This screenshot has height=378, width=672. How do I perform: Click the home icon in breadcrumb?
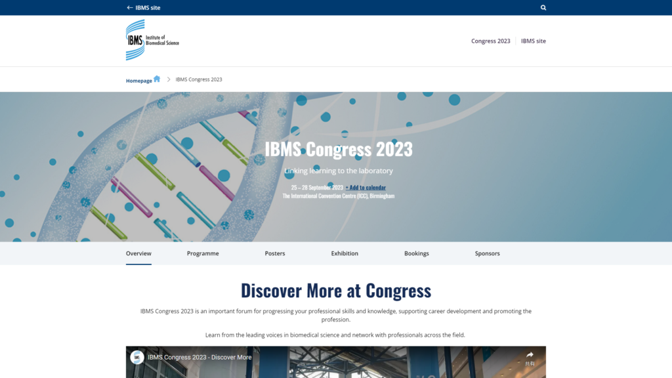pos(157,79)
